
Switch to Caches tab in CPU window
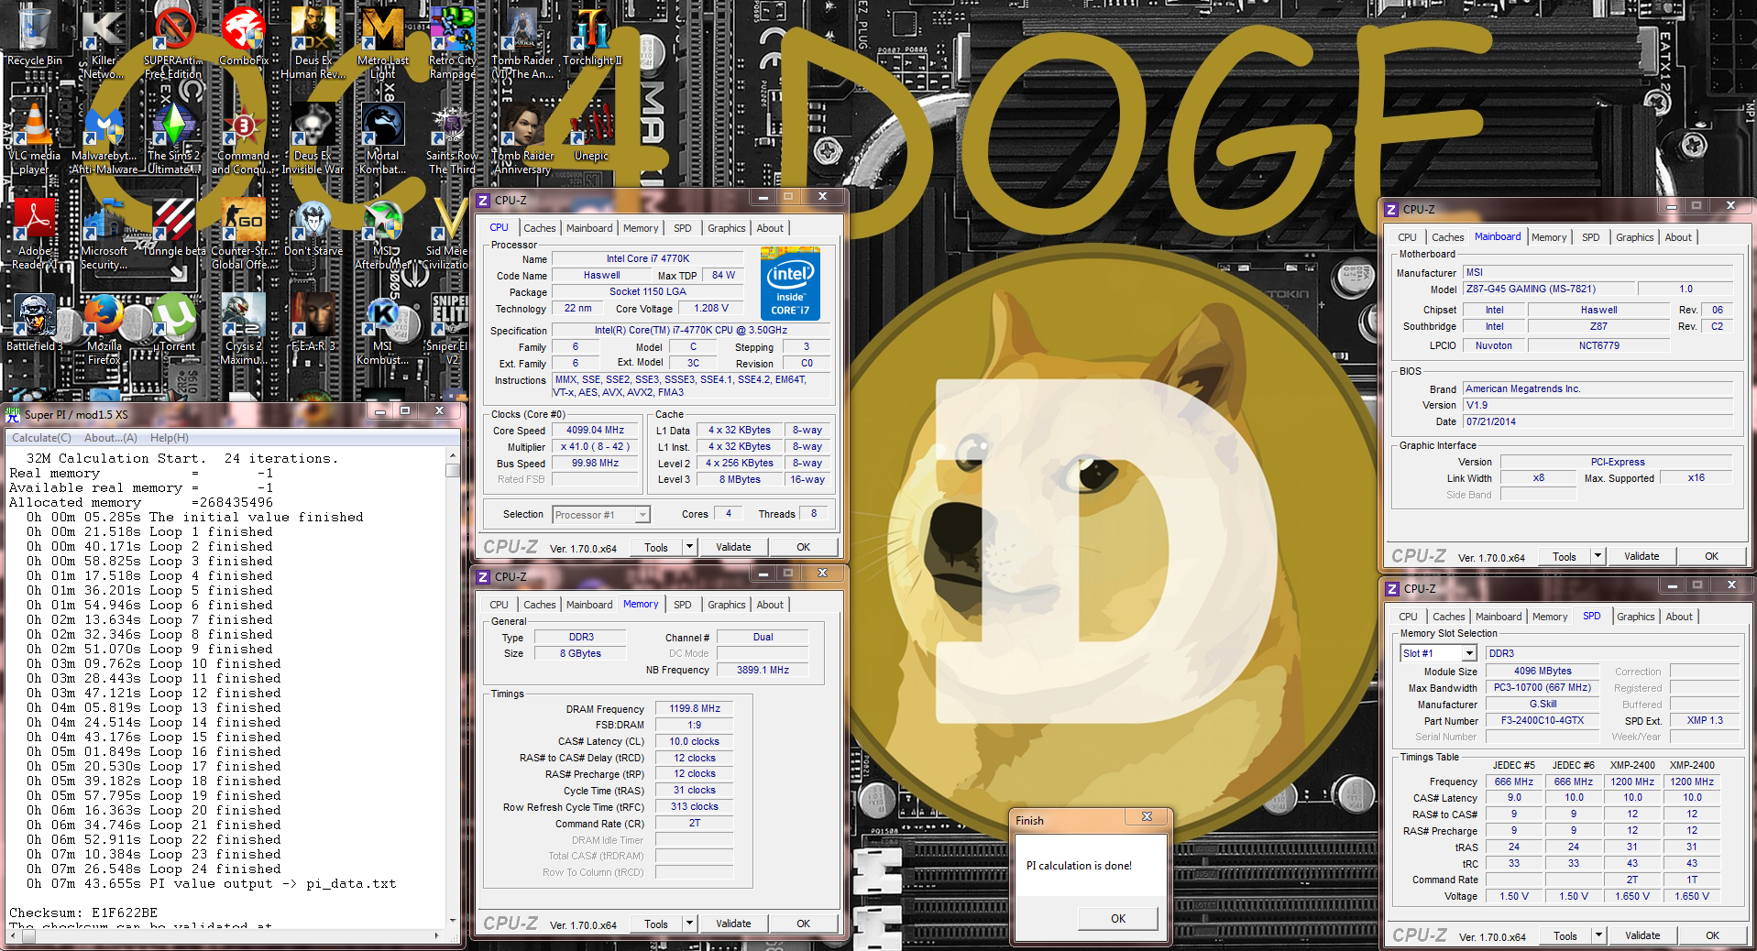(540, 228)
